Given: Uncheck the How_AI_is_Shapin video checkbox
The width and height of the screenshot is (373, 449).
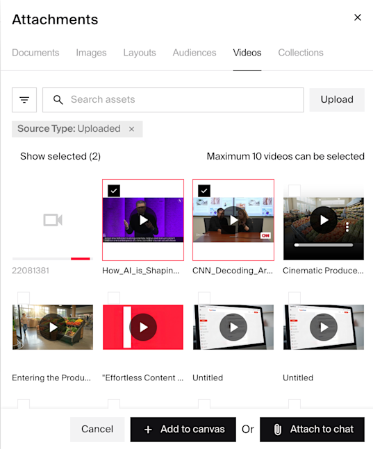Looking at the screenshot, I should (x=114, y=191).
